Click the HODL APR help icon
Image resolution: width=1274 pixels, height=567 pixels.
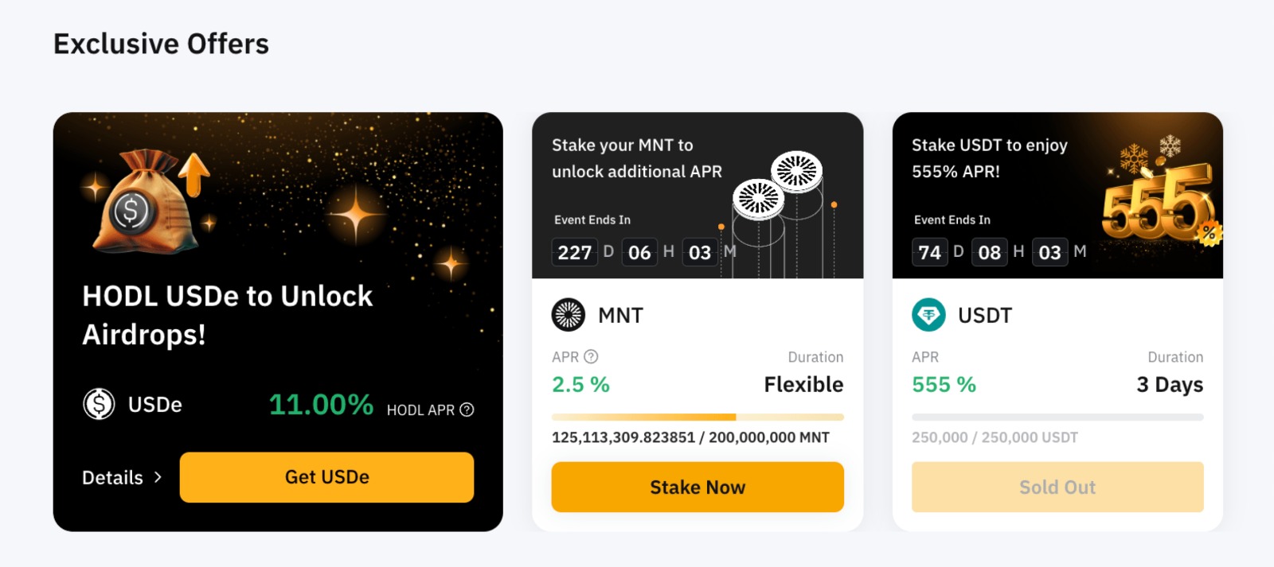point(467,410)
